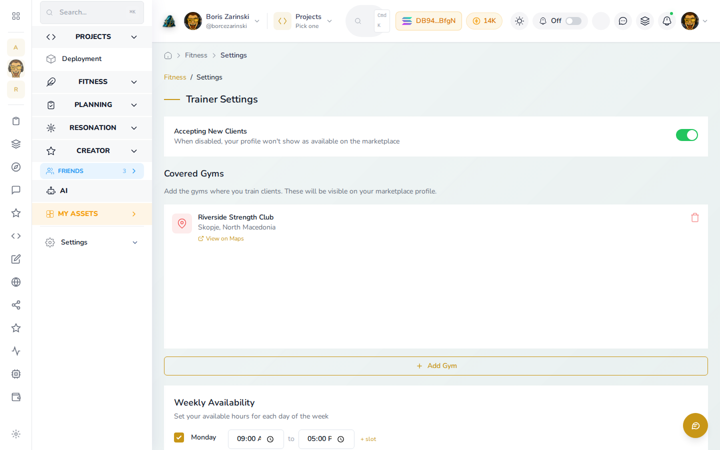Select MY ASSETS in the sidebar
This screenshot has width=720, height=450.
(92, 214)
